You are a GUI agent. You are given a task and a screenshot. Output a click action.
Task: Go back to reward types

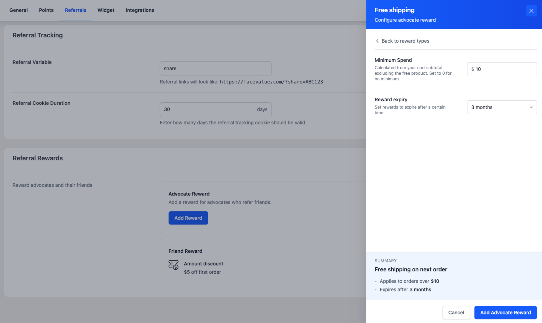point(405,41)
